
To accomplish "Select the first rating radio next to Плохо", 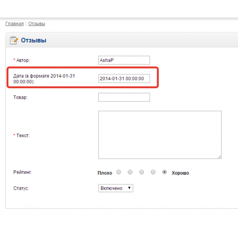I will [x=118, y=172].
